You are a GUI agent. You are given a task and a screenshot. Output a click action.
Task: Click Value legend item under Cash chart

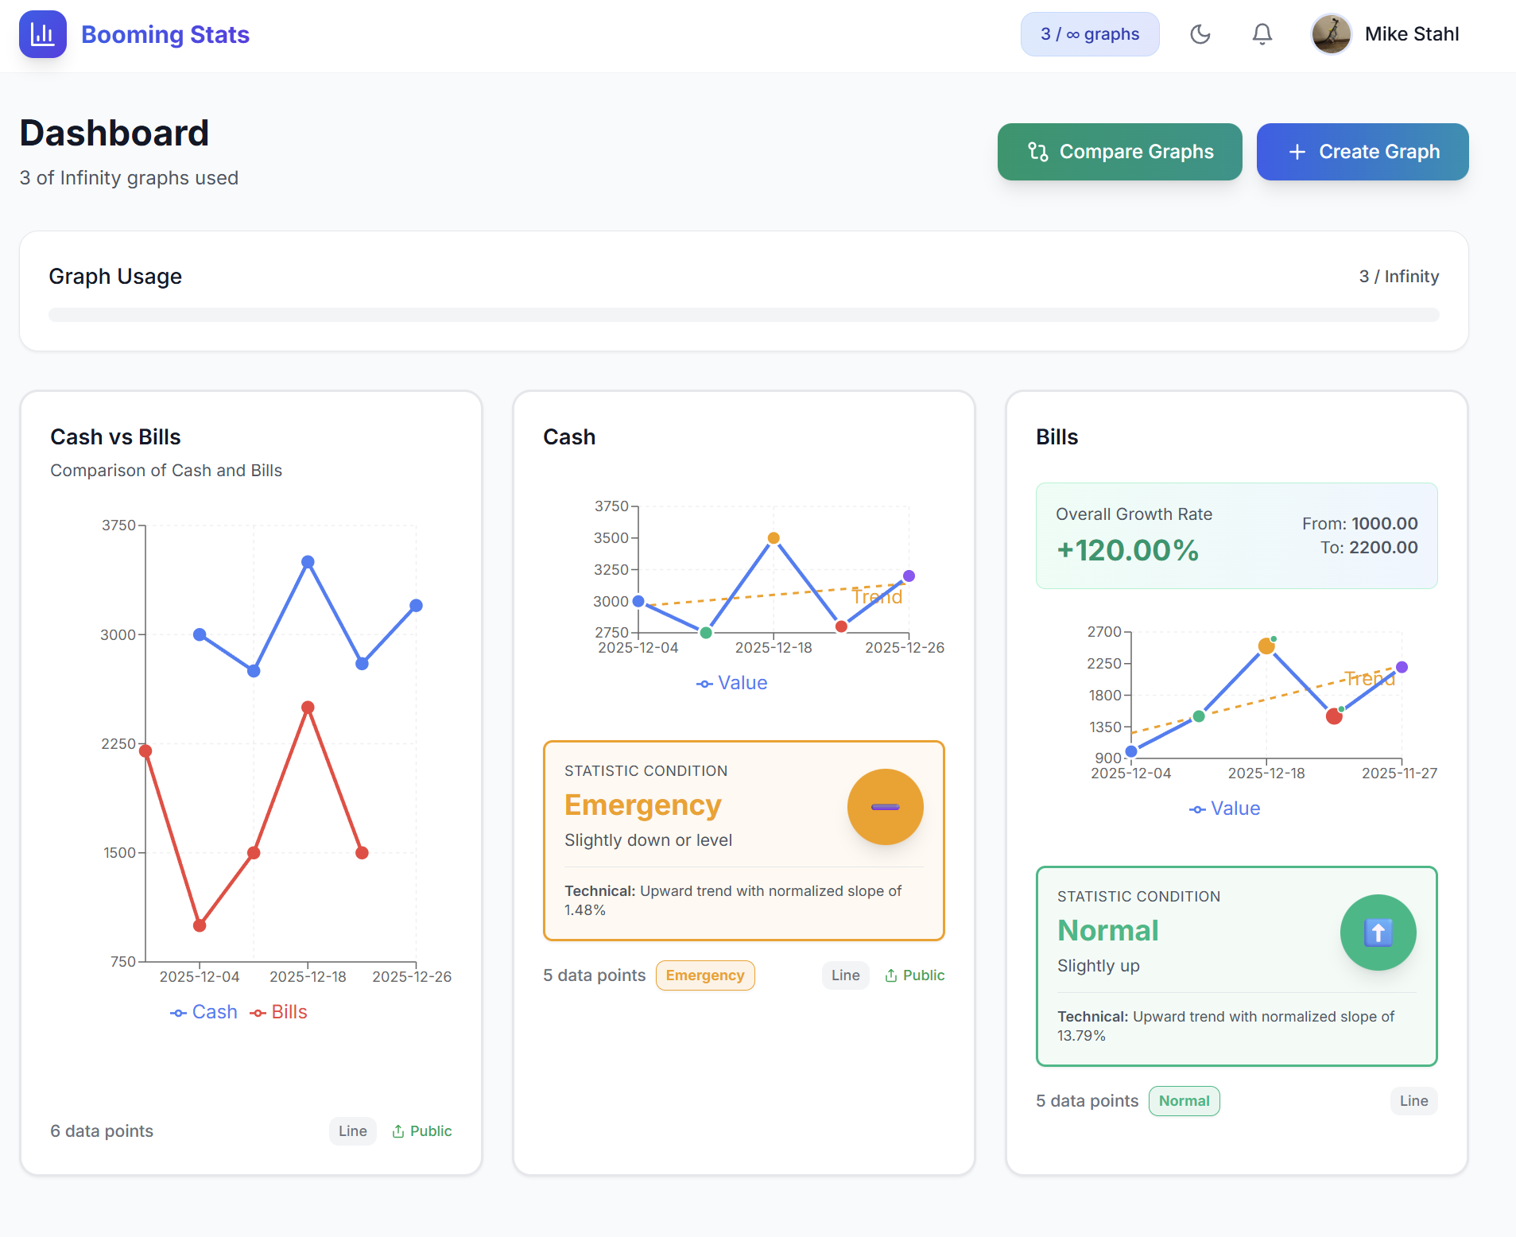pyautogui.click(x=732, y=683)
